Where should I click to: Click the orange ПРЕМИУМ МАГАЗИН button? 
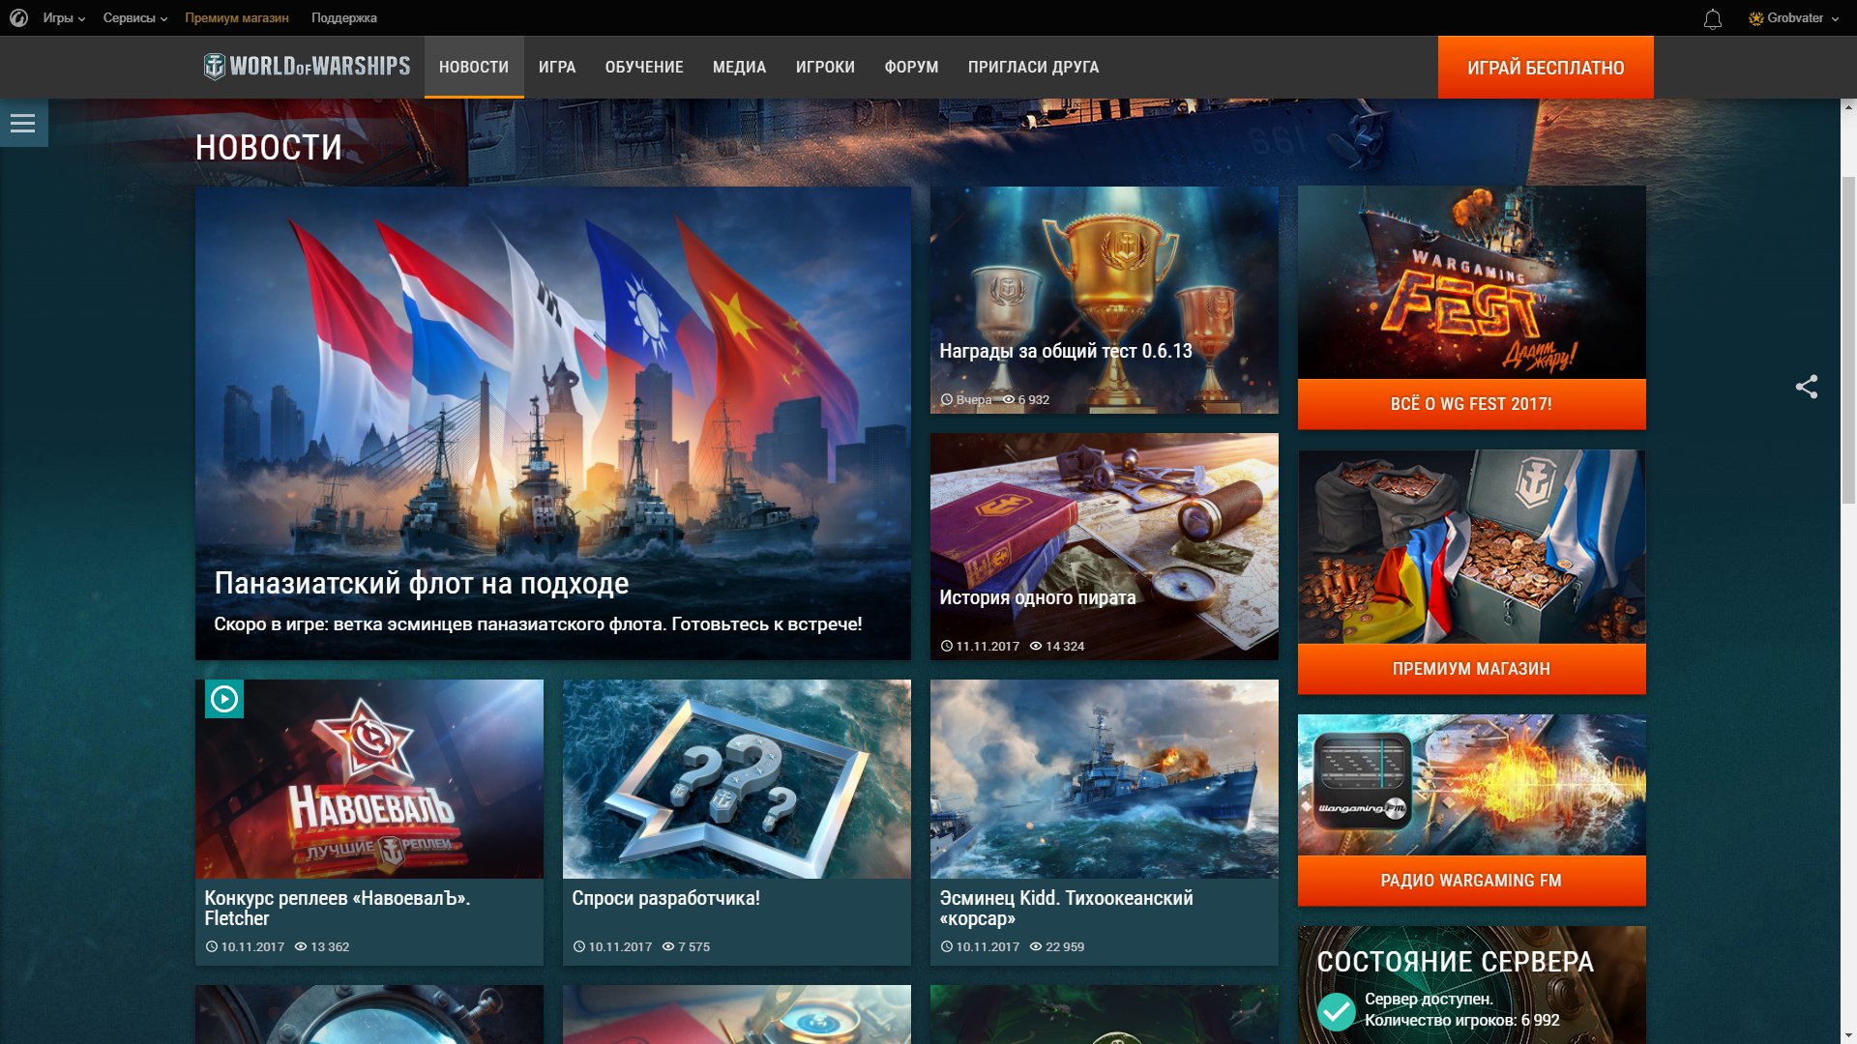[1471, 669]
